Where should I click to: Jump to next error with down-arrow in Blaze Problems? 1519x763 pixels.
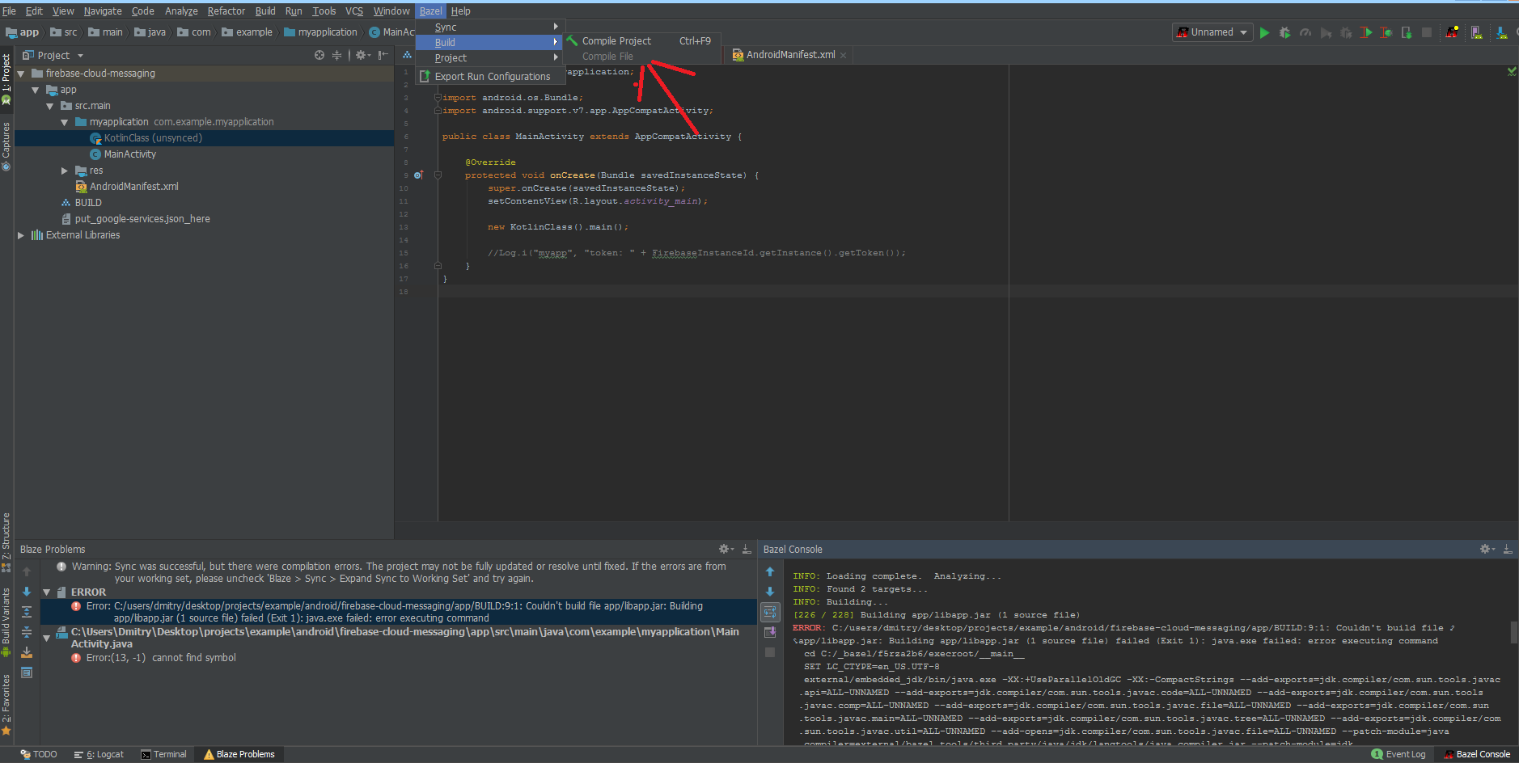[27, 591]
